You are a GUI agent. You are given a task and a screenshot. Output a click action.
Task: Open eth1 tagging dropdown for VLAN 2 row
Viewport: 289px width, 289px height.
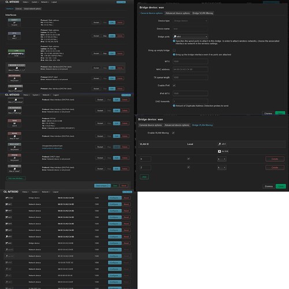222,168
